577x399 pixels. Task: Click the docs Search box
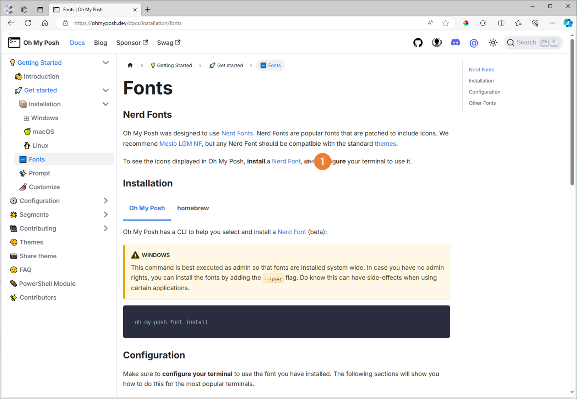click(533, 43)
